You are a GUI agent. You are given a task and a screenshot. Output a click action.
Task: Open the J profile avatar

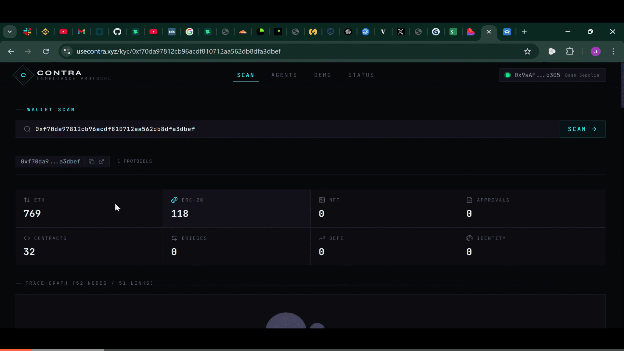pos(596,51)
